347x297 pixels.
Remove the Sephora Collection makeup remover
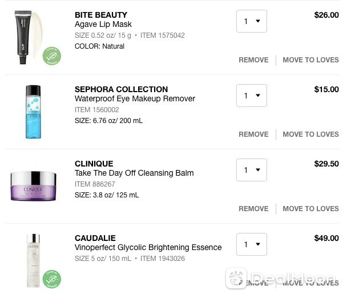(253, 134)
